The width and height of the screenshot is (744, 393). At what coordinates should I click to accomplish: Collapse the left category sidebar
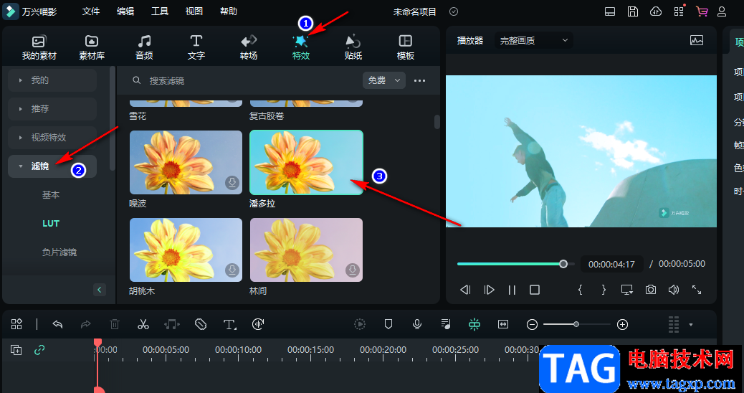pos(100,290)
